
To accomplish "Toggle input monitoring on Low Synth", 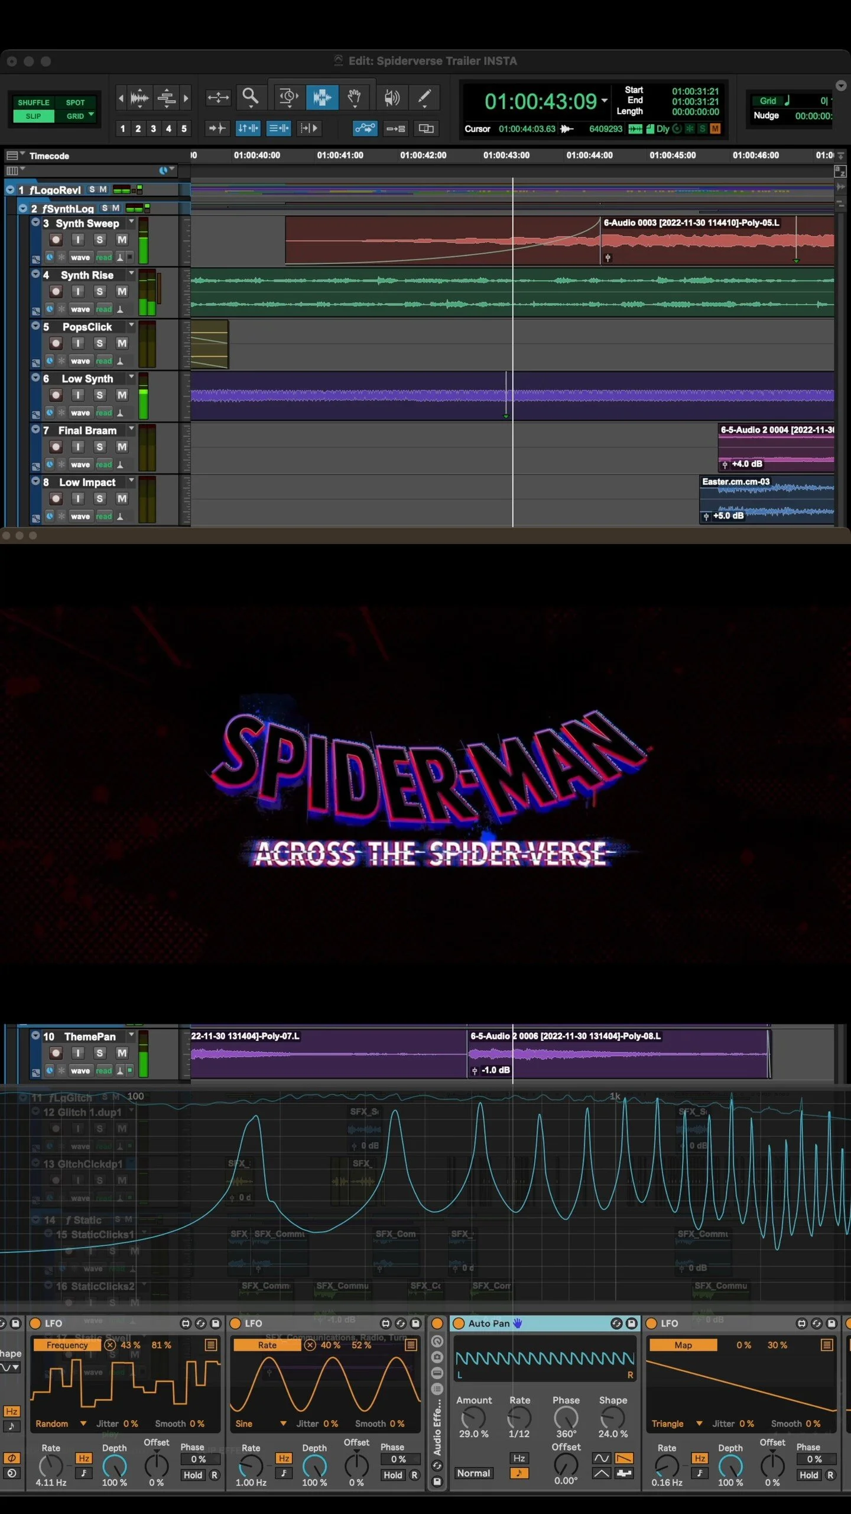I will 77,394.
